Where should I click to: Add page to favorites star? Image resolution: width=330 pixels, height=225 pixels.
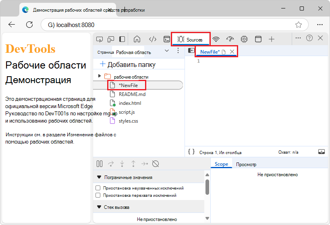(x=299, y=25)
